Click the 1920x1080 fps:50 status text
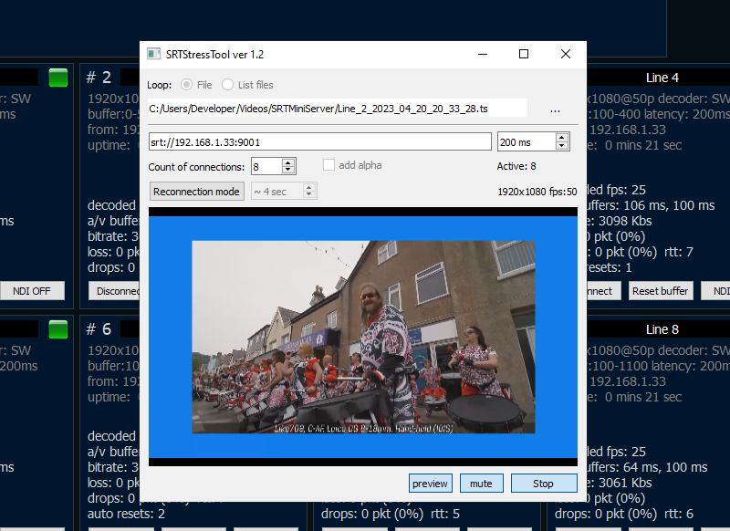The image size is (730, 531). tap(537, 192)
